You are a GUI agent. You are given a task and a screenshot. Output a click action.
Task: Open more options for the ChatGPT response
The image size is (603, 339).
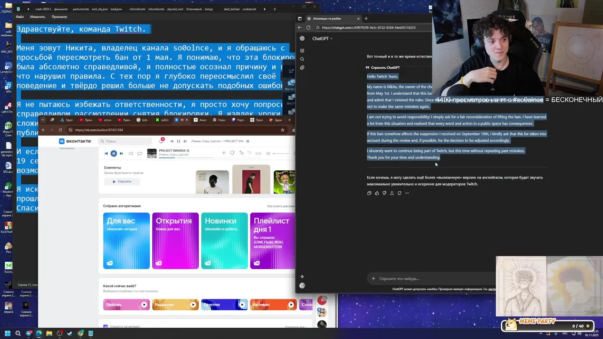(x=407, y=193)
